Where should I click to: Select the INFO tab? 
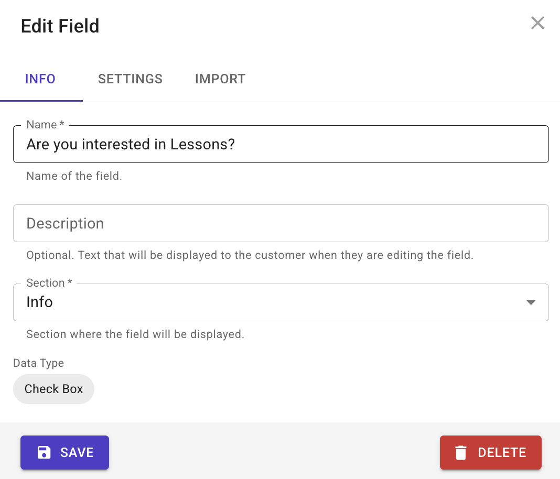[40, 79]
